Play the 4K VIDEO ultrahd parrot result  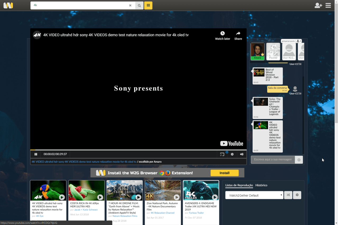(62, 197)
